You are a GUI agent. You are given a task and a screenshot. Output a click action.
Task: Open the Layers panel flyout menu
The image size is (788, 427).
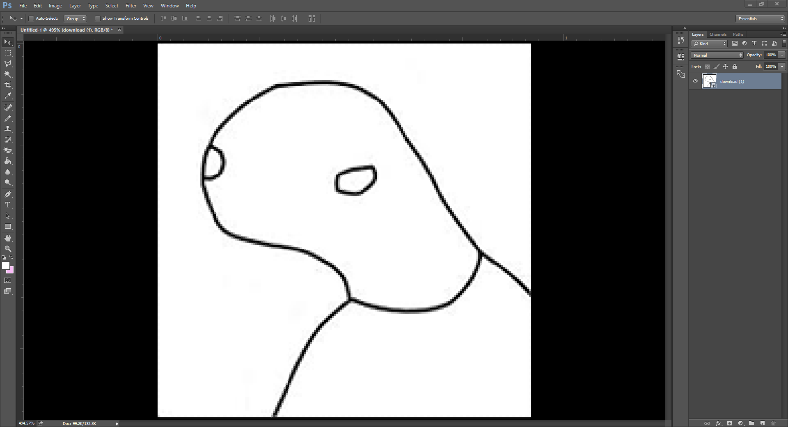tap(783, 34)
